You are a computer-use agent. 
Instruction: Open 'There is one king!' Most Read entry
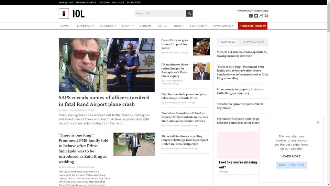(x=242, y=73)
